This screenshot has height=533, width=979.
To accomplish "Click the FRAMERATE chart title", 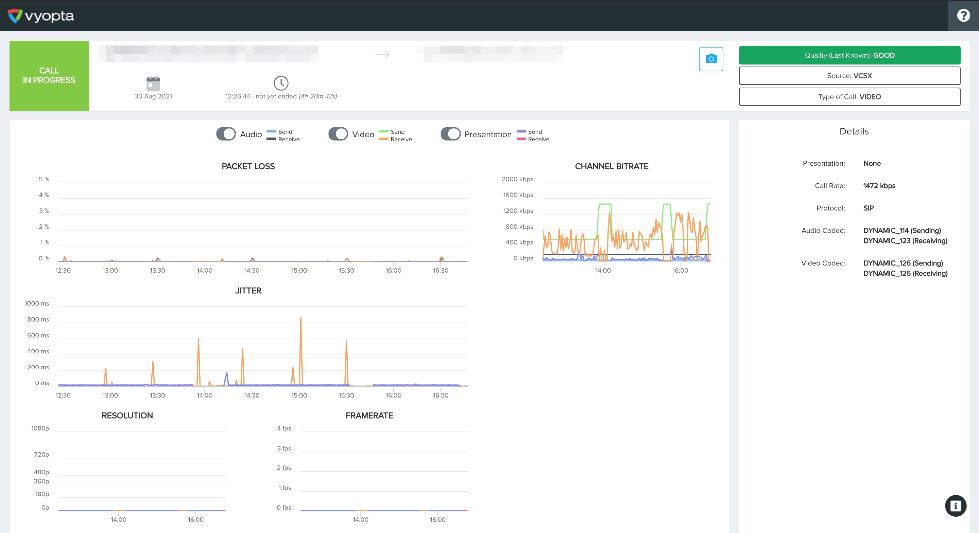I will coord(369,416).
